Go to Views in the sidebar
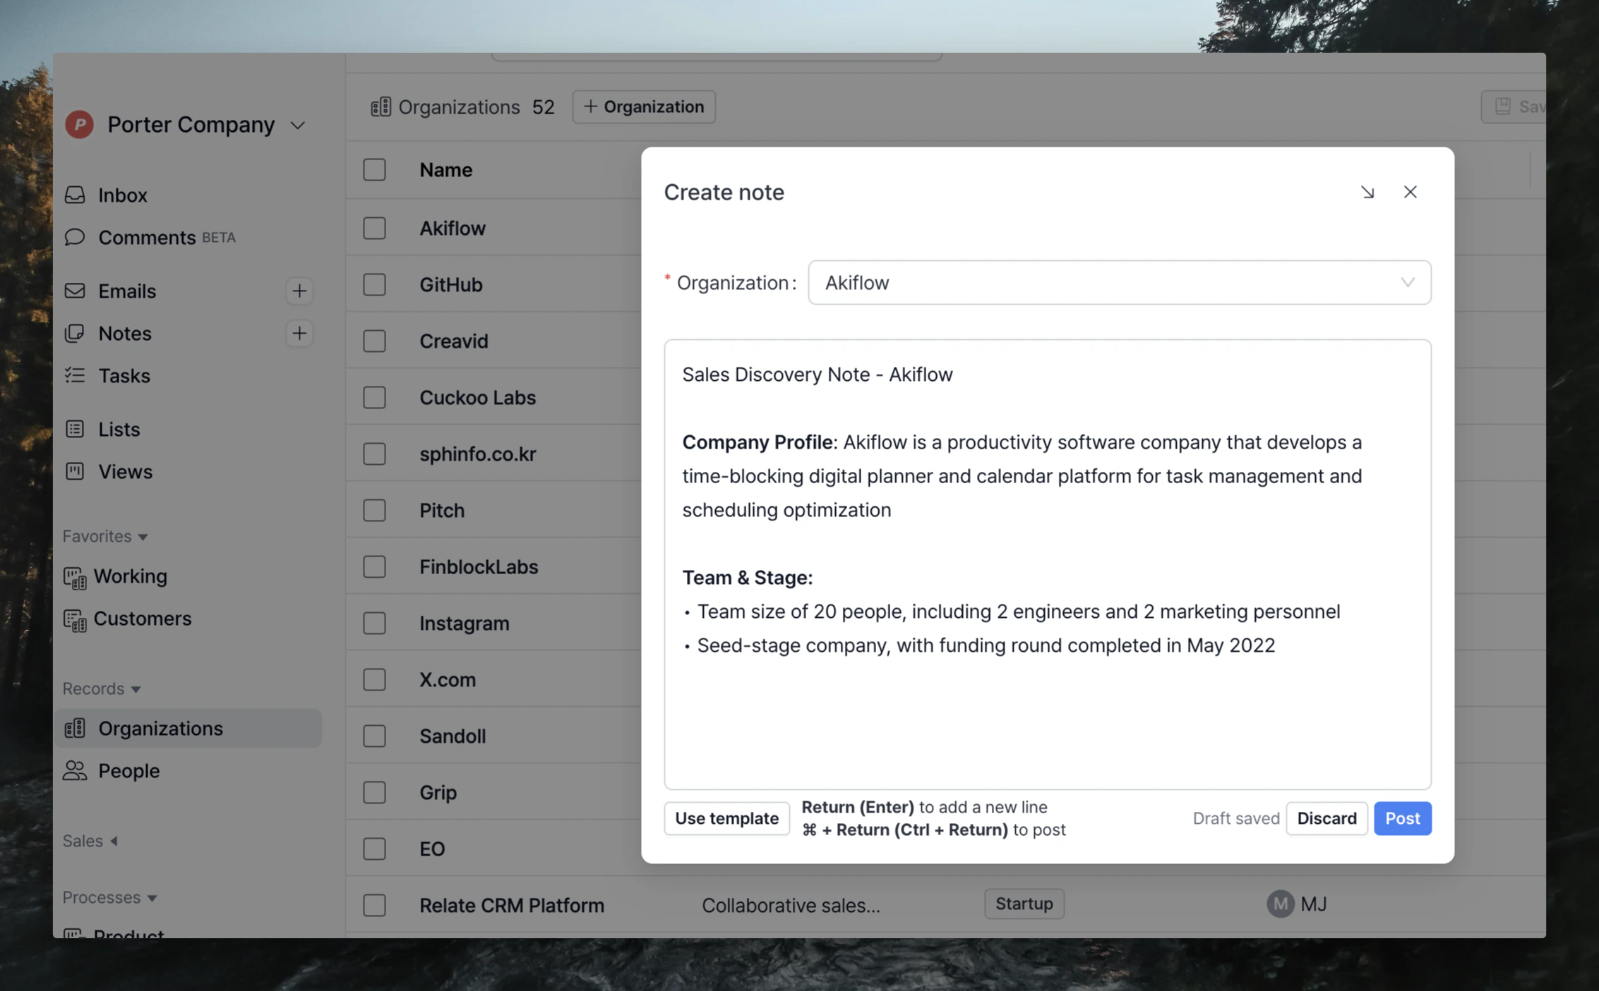The height and width of the screenshot is (991, 1599). pos(125,471)
